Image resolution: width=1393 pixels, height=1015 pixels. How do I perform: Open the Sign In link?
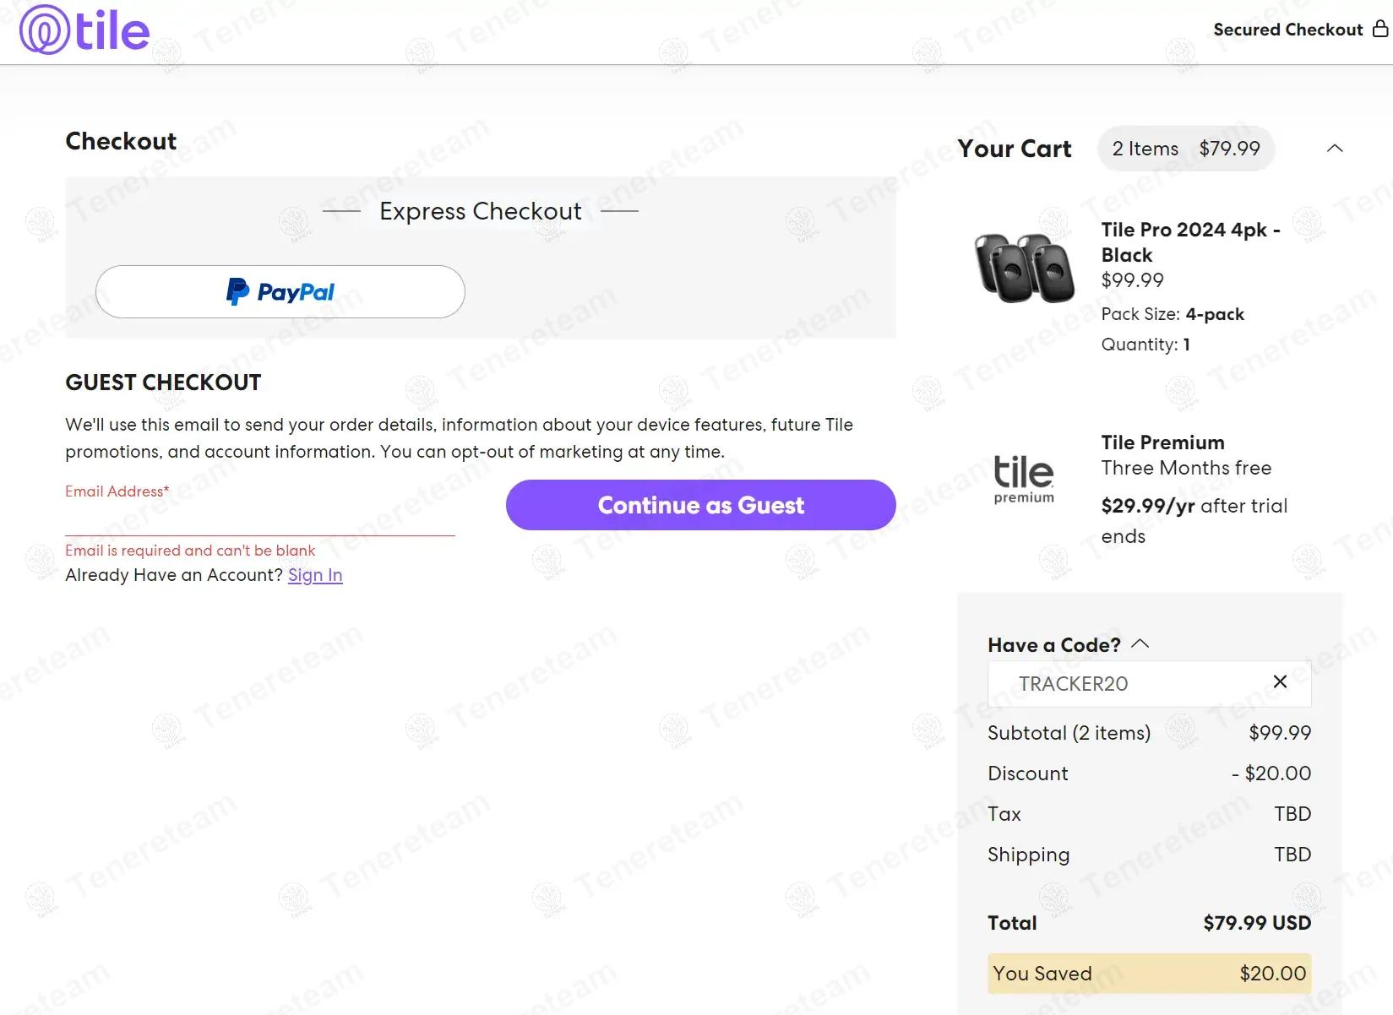tap(314, 575)
